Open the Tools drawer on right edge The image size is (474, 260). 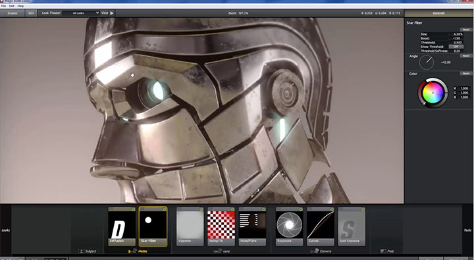point(467,230)
